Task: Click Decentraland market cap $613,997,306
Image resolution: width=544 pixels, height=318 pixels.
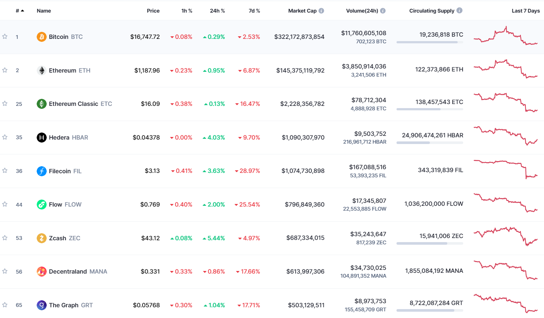Action: pos(305,271)
